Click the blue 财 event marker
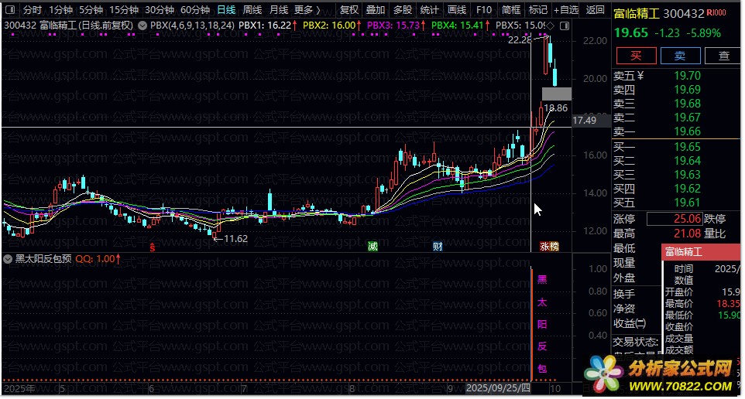 [x=438, y=246]
